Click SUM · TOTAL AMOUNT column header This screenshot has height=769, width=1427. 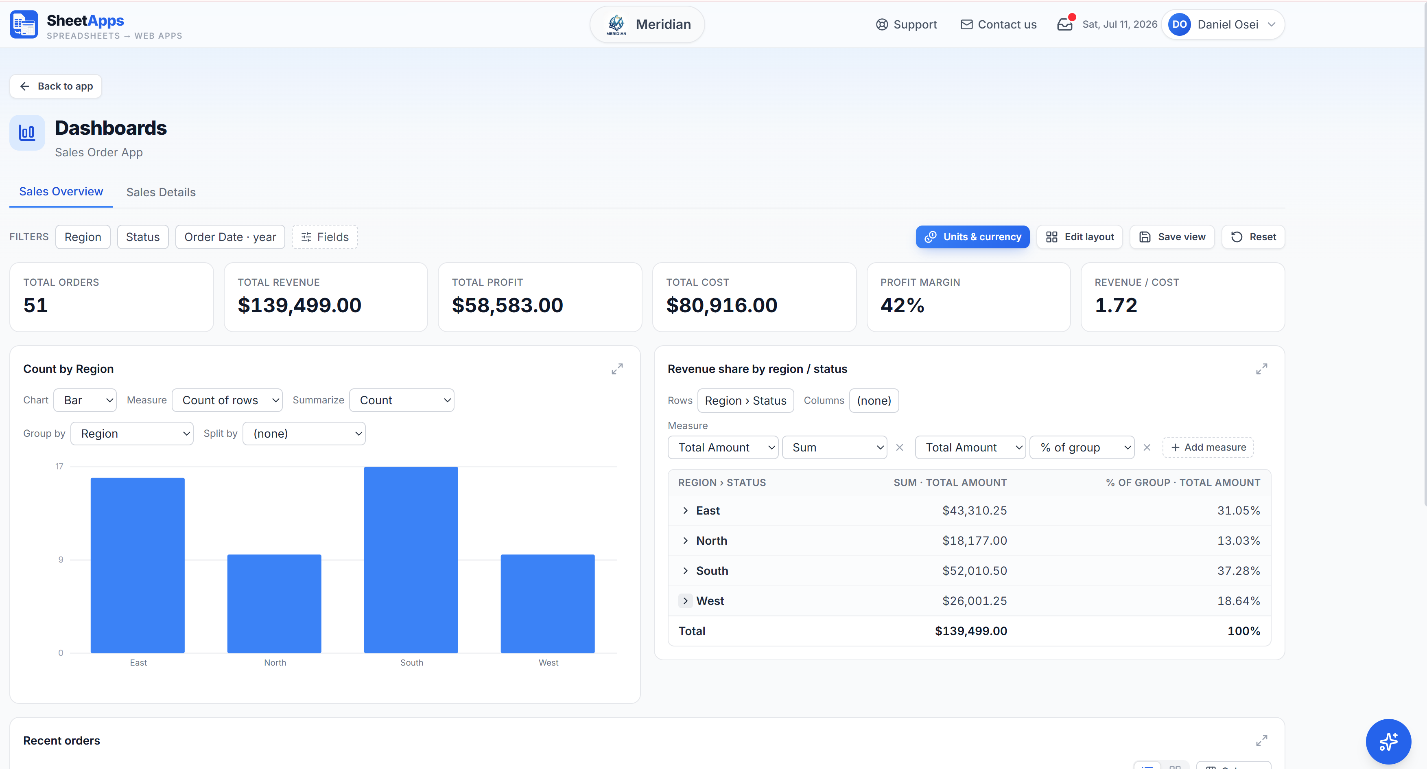(950, 483)
